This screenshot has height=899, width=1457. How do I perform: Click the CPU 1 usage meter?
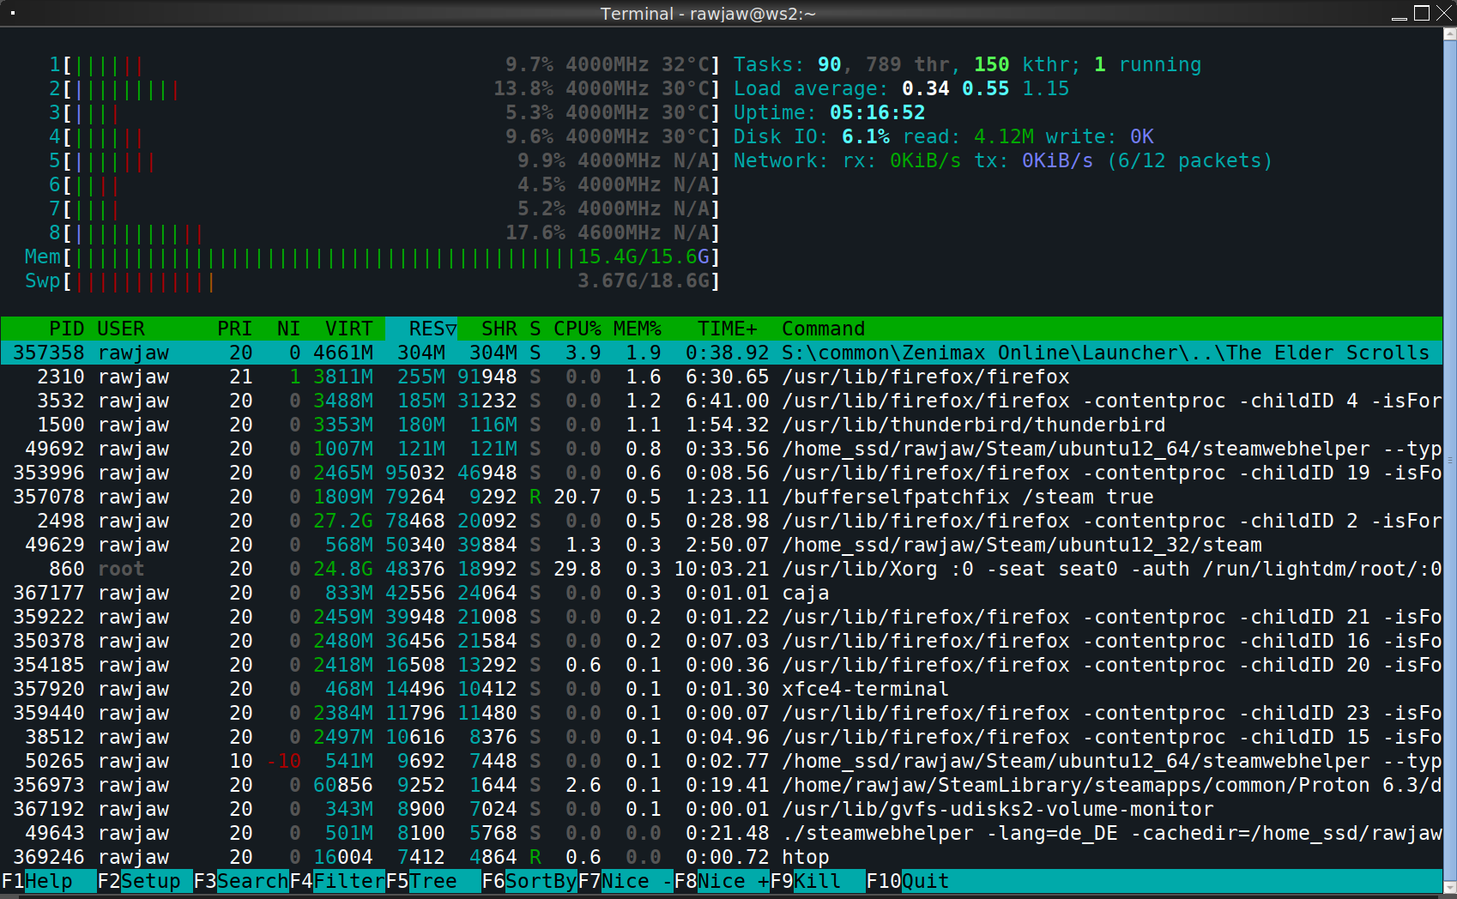tap(384, 64)
